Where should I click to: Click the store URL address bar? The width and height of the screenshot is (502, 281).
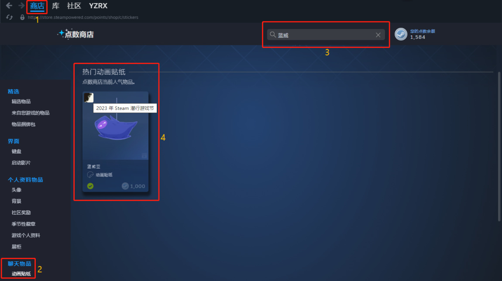click(x=83, y=17)
